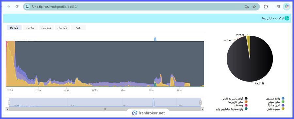Click the right handle of chart navigator

201,102
